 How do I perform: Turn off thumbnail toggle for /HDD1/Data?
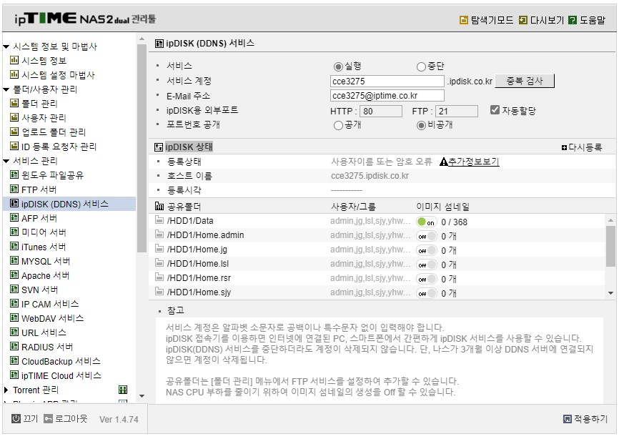tap(426, 222)
